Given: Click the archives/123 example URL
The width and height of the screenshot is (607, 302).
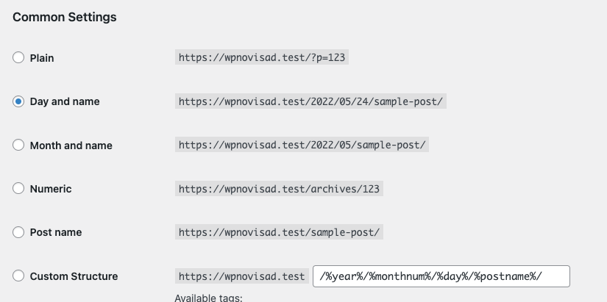Looking at the screenshot, I should pyautogui.click(x=279, y=189).
